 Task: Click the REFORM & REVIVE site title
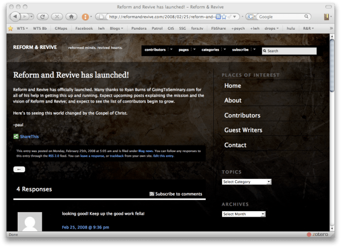click(35, 47)
